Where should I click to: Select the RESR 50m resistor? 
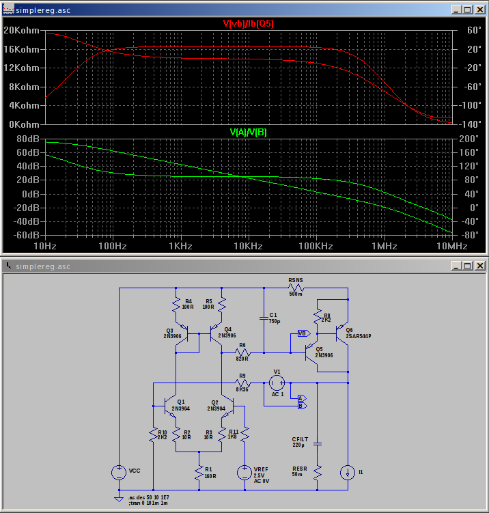318,473
